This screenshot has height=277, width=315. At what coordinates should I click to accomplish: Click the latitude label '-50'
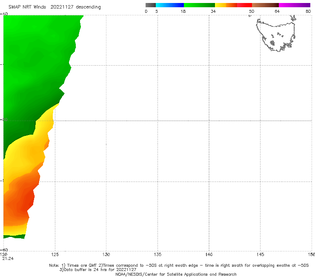pos(4,119)
